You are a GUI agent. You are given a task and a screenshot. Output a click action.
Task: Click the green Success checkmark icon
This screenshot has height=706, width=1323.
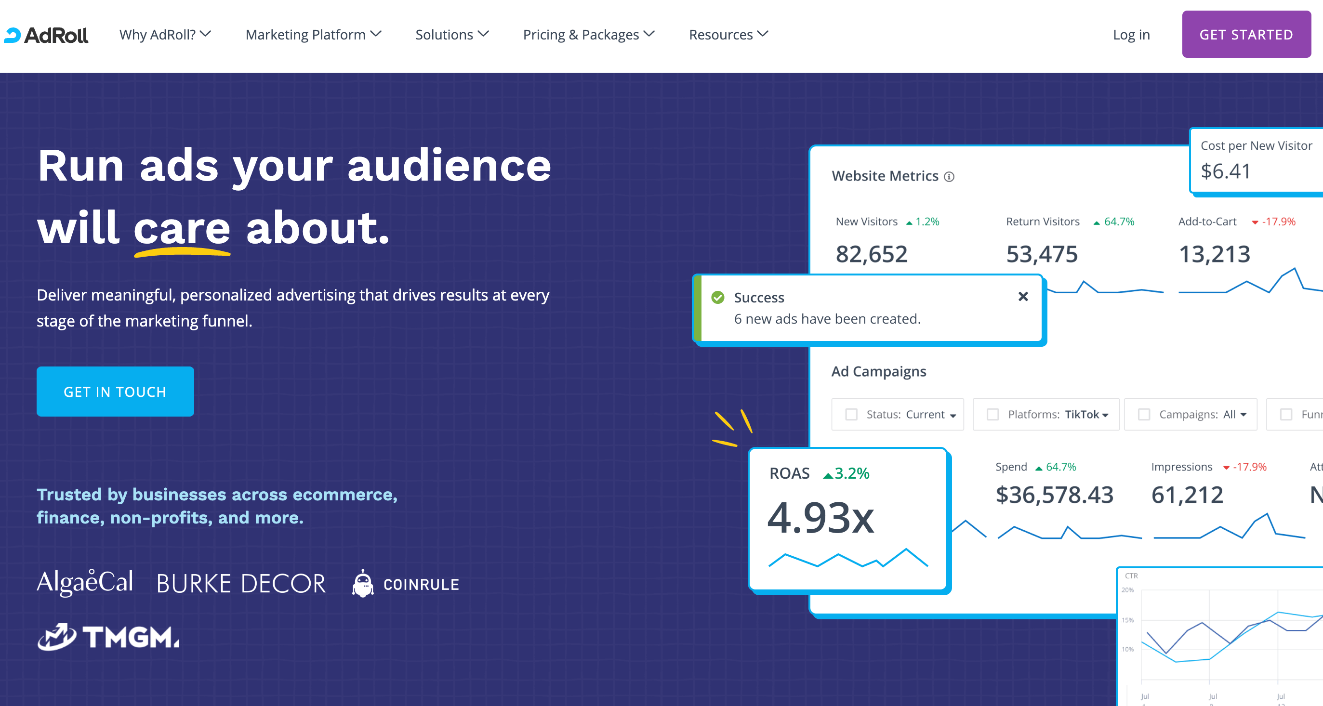pyautogui.click(x=717, y=297)
